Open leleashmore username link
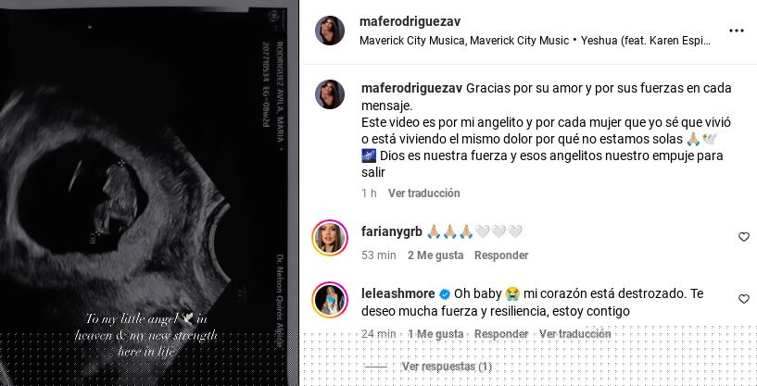The width and height of the screenshot is (757, 386). pyautogui.click(x=398, y=293)
